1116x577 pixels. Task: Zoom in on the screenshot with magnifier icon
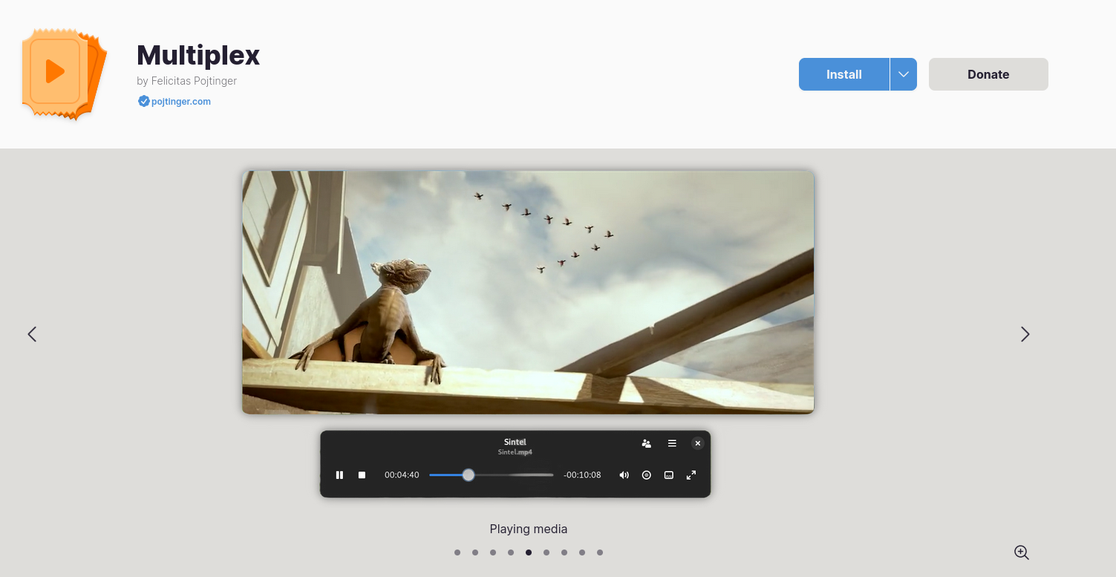[x=1021, y=552]
